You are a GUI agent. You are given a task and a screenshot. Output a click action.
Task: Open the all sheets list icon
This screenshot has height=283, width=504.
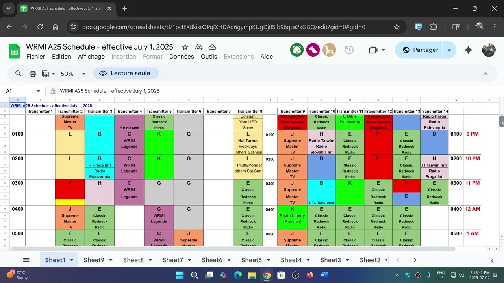point(26,260)
